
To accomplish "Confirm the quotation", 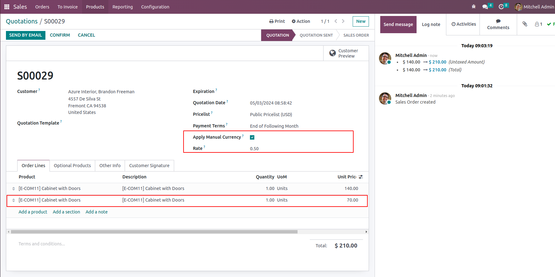I will coord(60,35).
